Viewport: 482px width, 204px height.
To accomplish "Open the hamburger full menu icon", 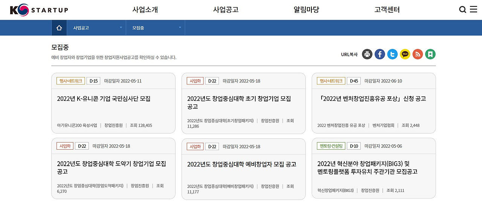I will [x=473, y=9].
